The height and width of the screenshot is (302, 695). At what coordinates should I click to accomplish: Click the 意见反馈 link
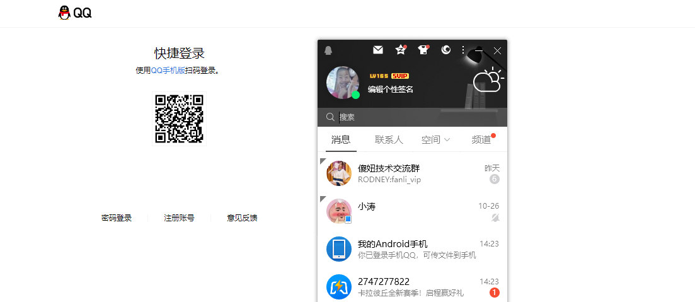pyautogui.click(x=242, y=218)
